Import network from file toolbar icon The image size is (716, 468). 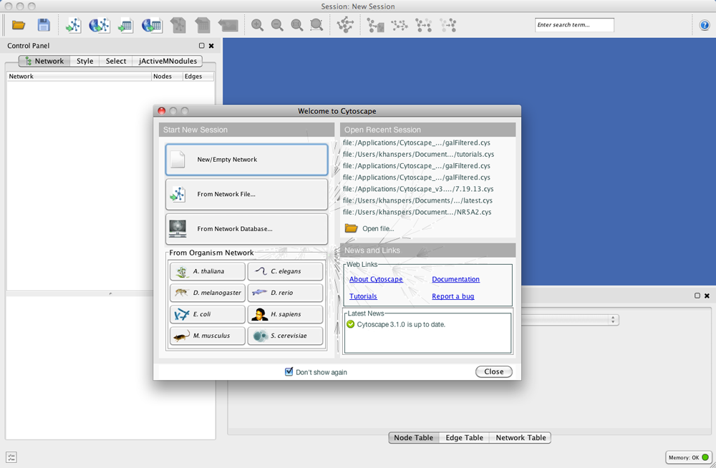coord(73,25)
